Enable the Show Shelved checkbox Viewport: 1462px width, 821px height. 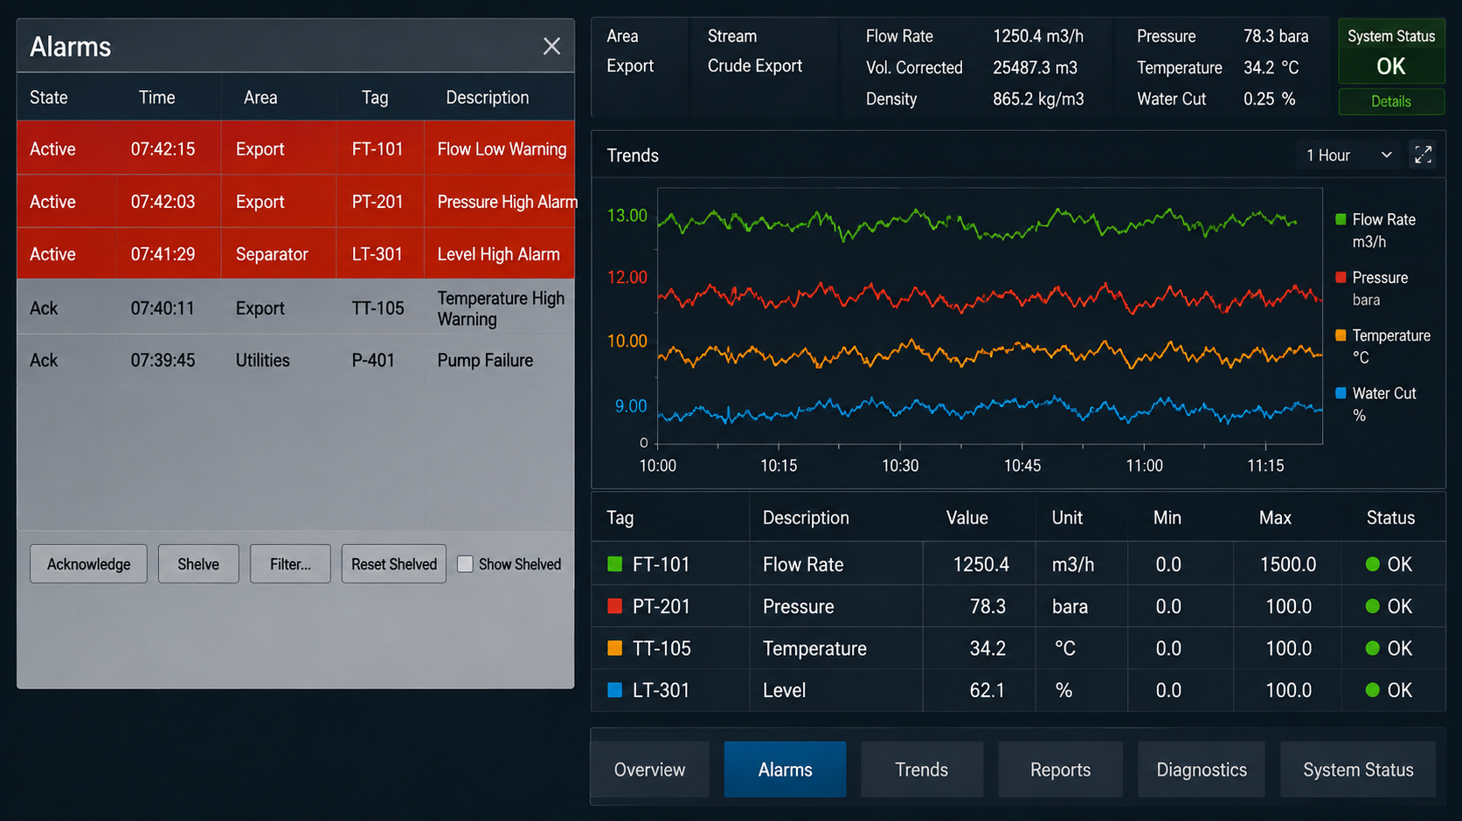click(x=465, y=564)
